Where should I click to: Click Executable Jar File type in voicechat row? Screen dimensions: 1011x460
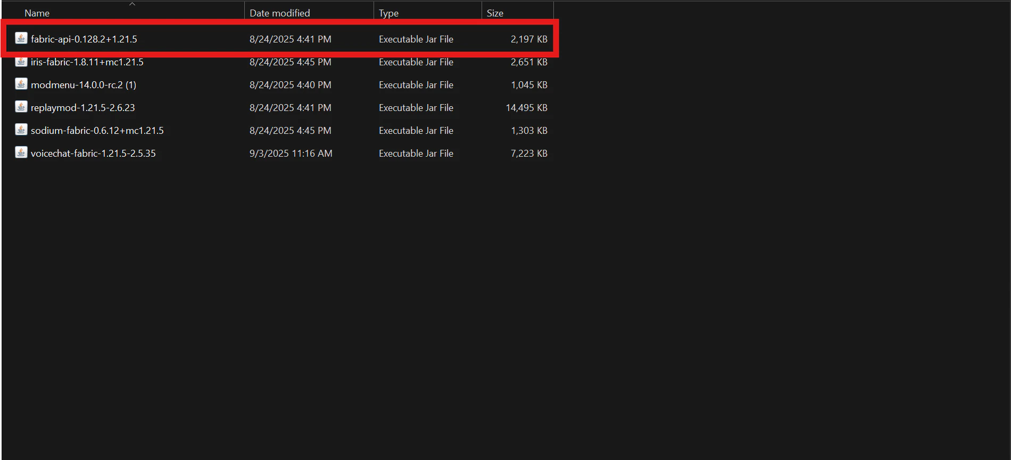[x=416, y=154]
